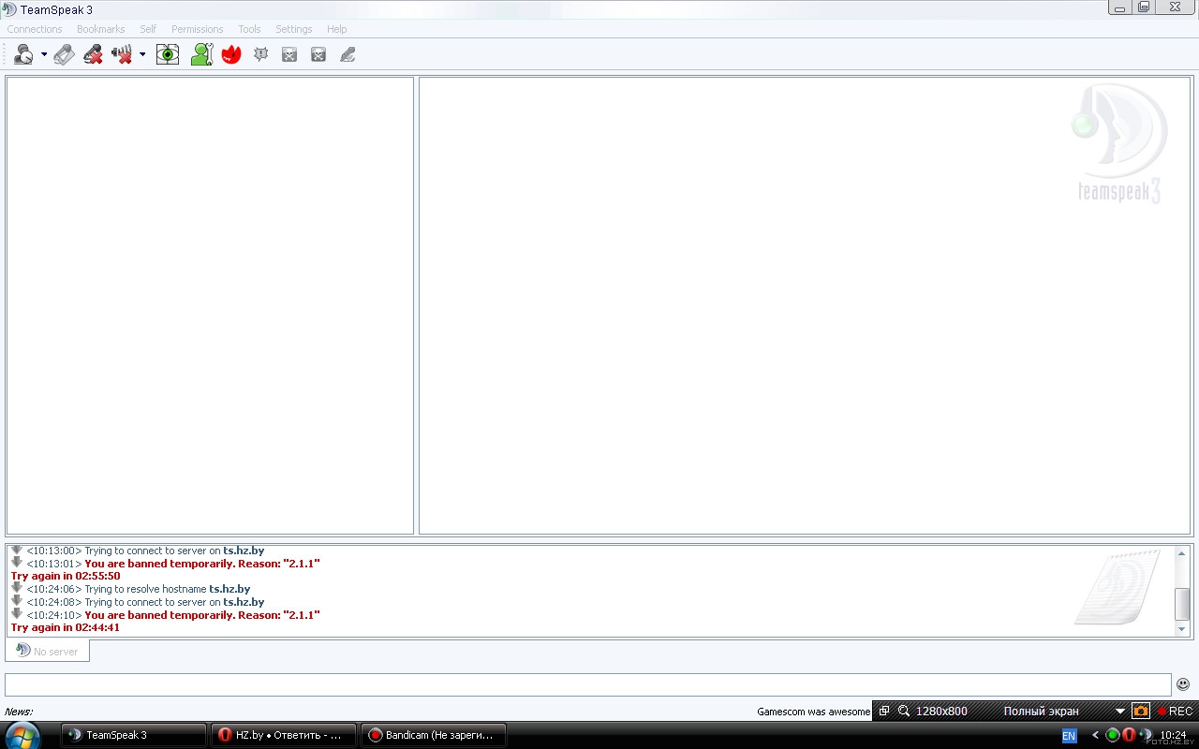Click the greyed-out tag-shaped toolbar icon
The image size is (1199, 749).
64,55
